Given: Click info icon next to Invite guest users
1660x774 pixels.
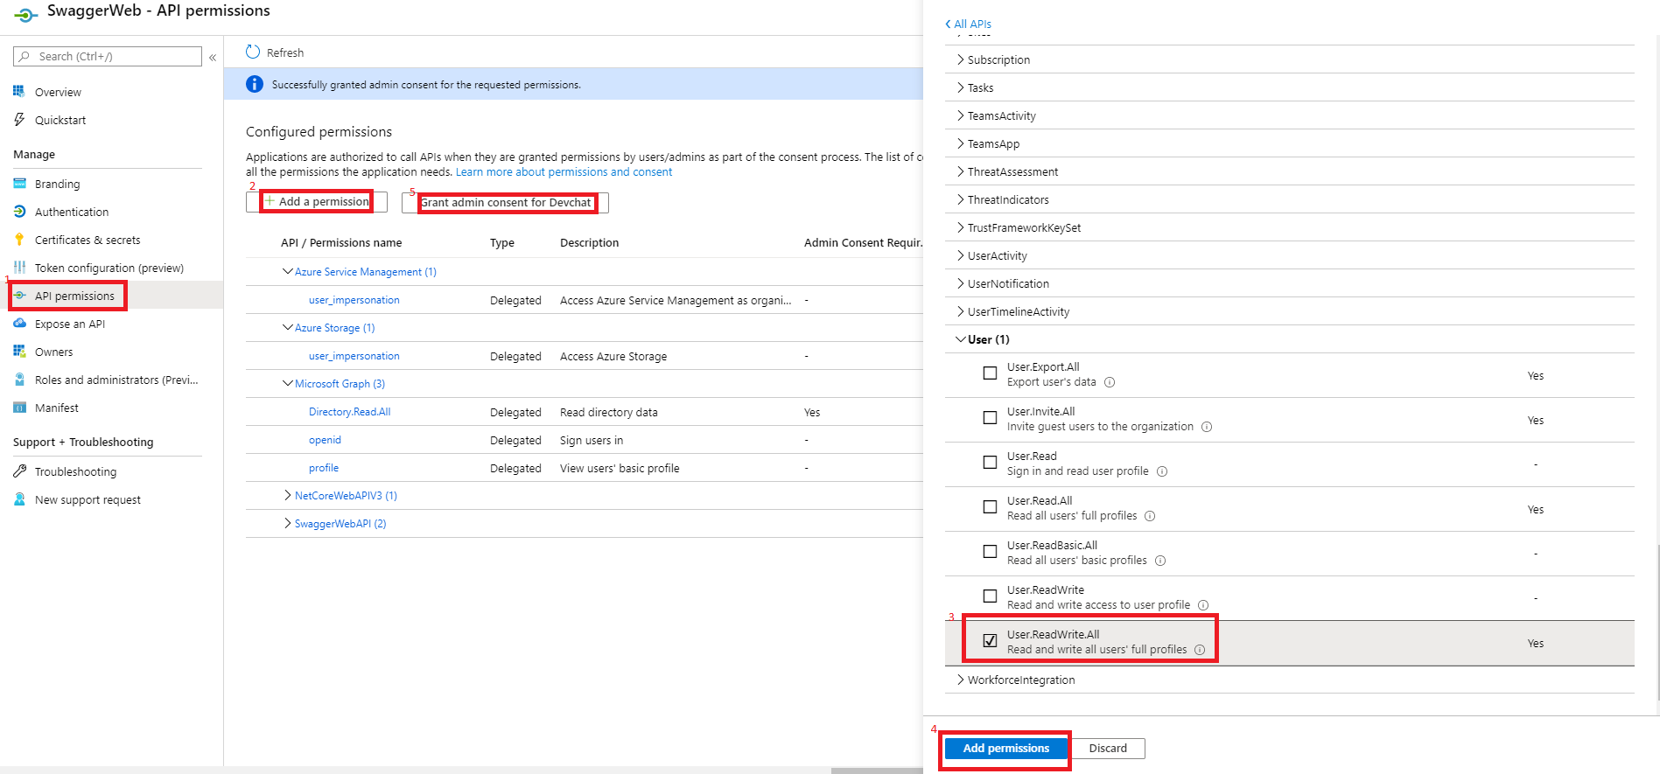Looking at the screenshot, I should [x=1207, y=427].
